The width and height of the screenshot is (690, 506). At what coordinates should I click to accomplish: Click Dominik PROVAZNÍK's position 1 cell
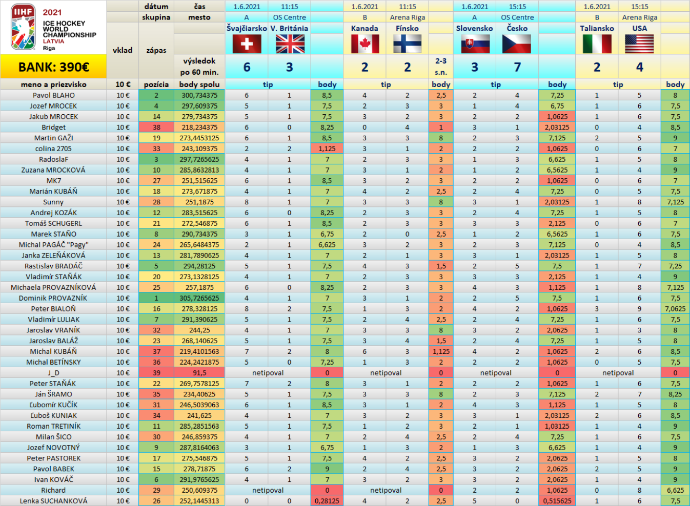point(156,298)
